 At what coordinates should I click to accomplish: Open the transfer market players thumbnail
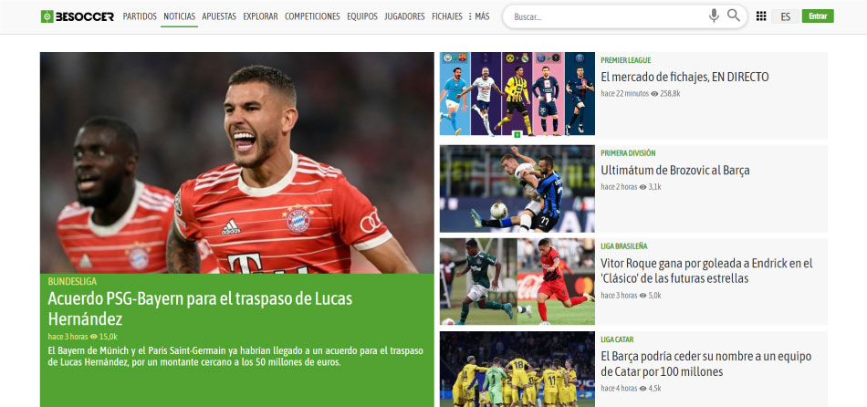coord(517,93)
